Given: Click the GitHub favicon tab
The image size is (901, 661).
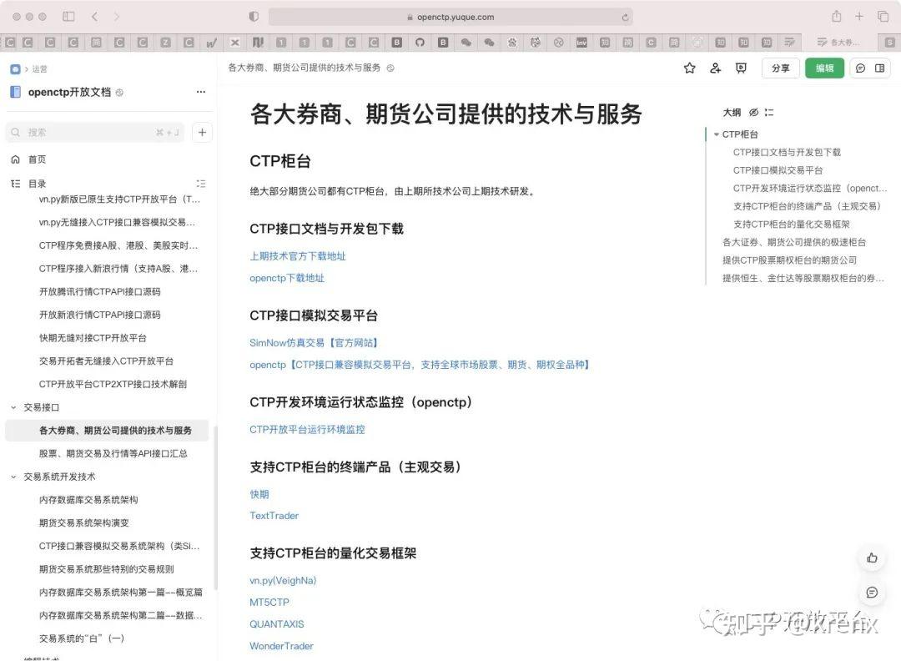Looking at the screenshot, I should (420, 42).
